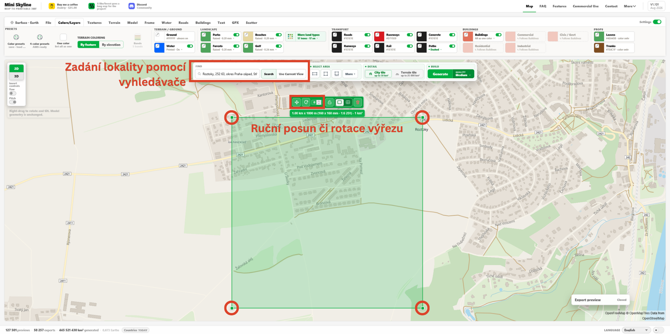This screenshot has height=334, width=670.
Task: Open the Color presets icon
Action: click(16, 37)
